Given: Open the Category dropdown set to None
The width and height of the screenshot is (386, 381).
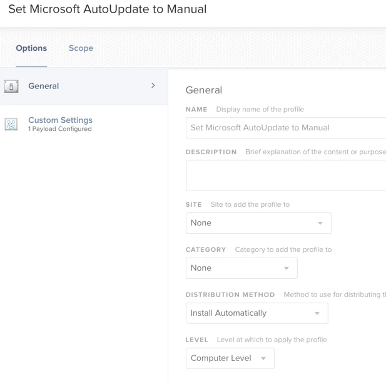Looking at the screenshot, I should tap(241, 268).
